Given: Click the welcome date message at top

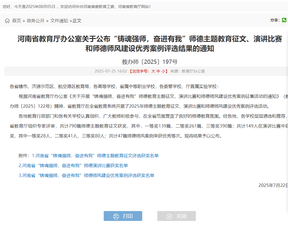Looking at the screenshot, I should [76, 6].
